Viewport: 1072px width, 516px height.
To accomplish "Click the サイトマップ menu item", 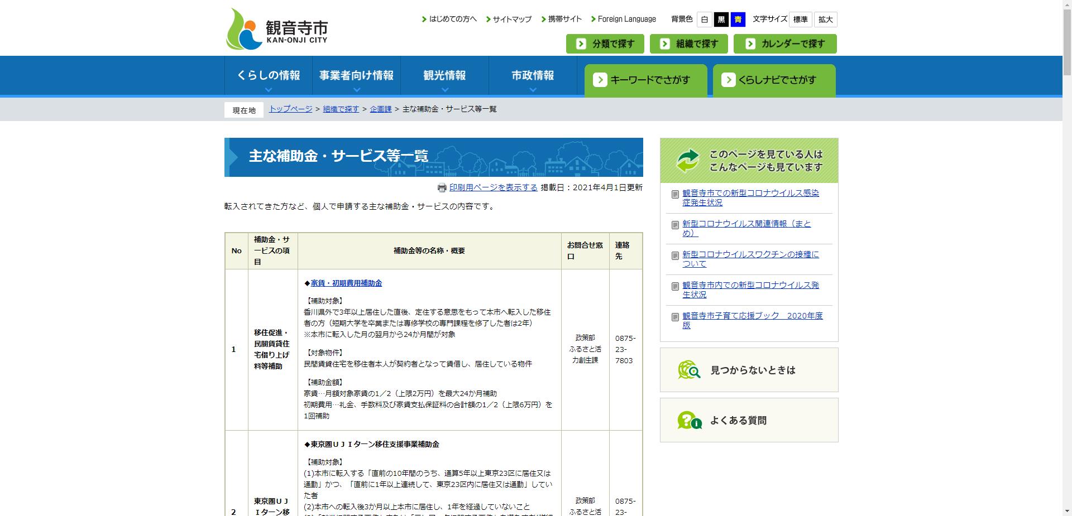I will pyautogui.click(x=510, y=18).
